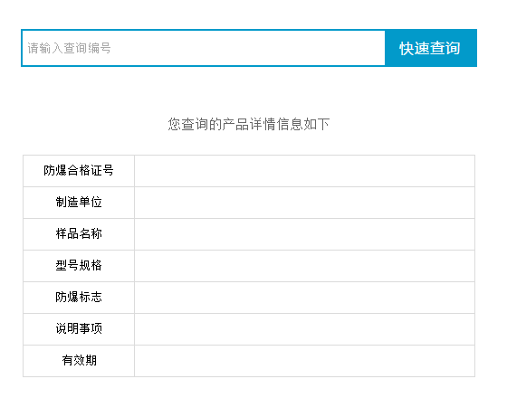
Task: Click the 快速查询 search button
Action: point(431,48)
